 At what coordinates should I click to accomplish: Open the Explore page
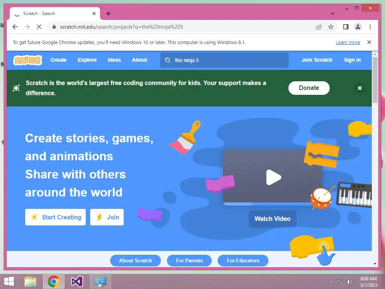coord(87,60)
